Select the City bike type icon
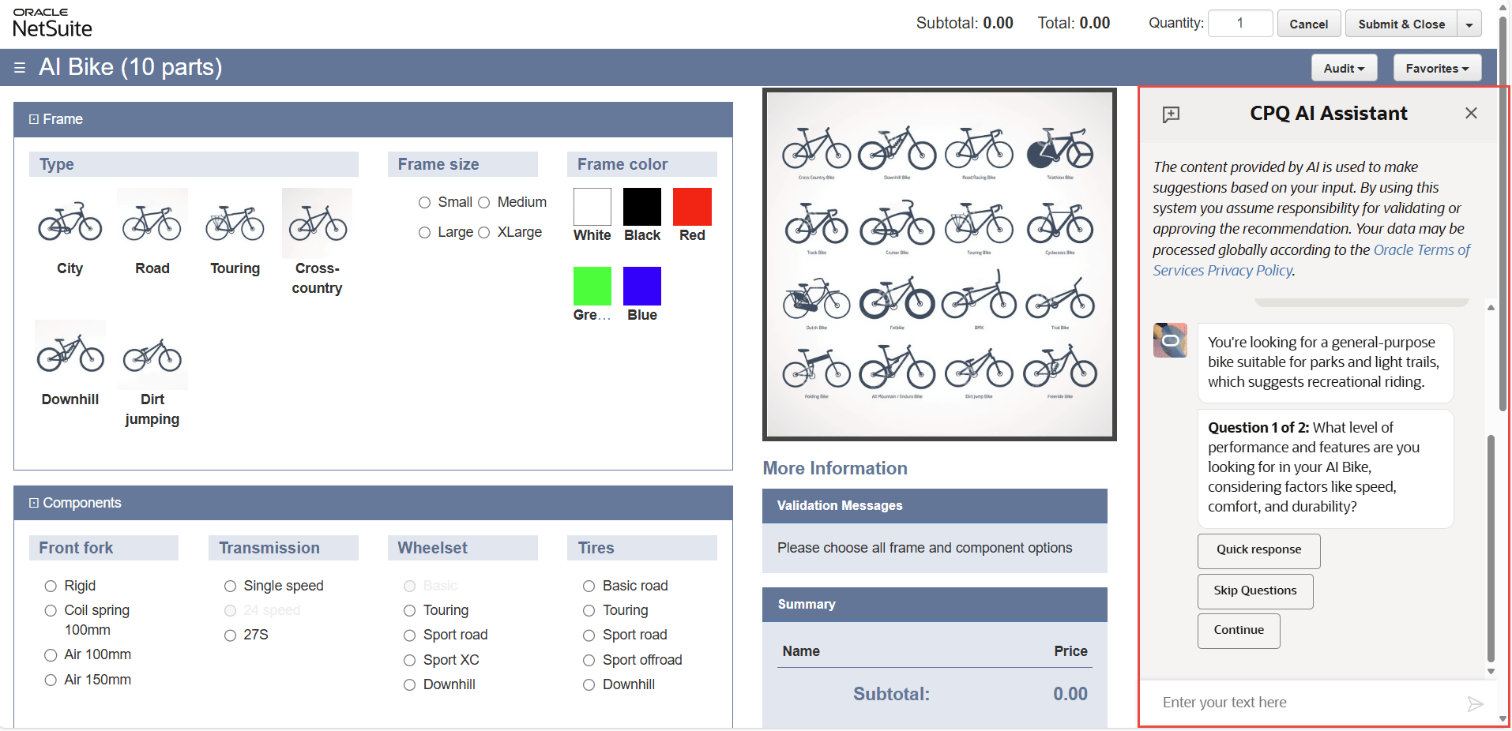1512x731 pixels. coord(70,223)
